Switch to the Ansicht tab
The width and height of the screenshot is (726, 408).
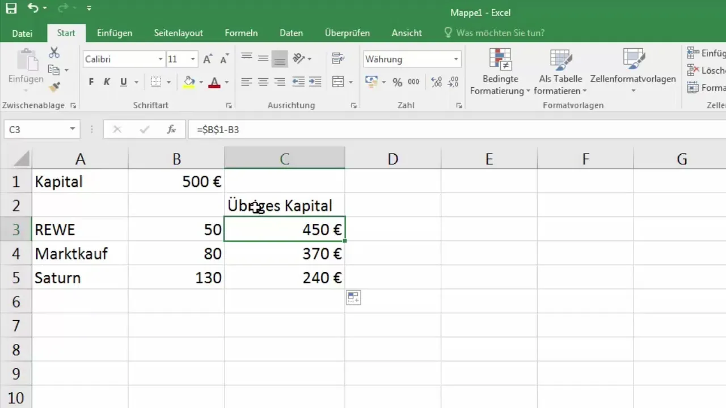(407, 33)
